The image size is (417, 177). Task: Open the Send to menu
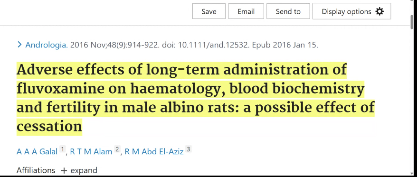(288, 11)
